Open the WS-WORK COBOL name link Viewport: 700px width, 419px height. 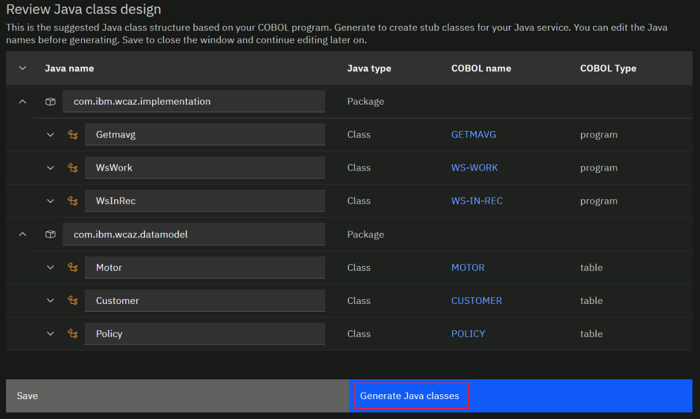[475, 167]
